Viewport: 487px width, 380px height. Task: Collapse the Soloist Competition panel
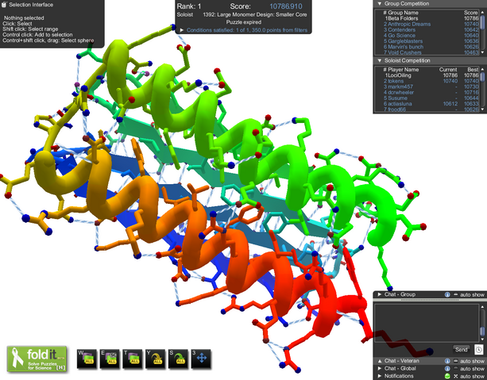click(379, 60)
